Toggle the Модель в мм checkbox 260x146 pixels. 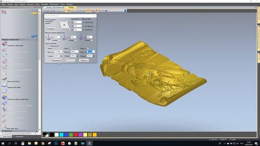click(48, 46)
